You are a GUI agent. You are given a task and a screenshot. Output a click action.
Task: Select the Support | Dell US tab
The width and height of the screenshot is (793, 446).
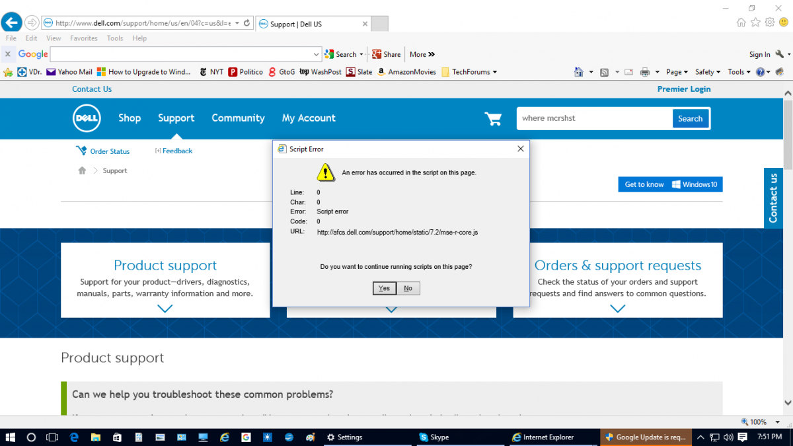click(x=312, y=24)
